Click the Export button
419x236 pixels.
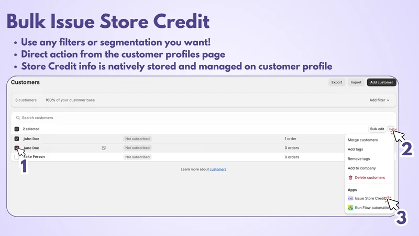coord(336,82)
